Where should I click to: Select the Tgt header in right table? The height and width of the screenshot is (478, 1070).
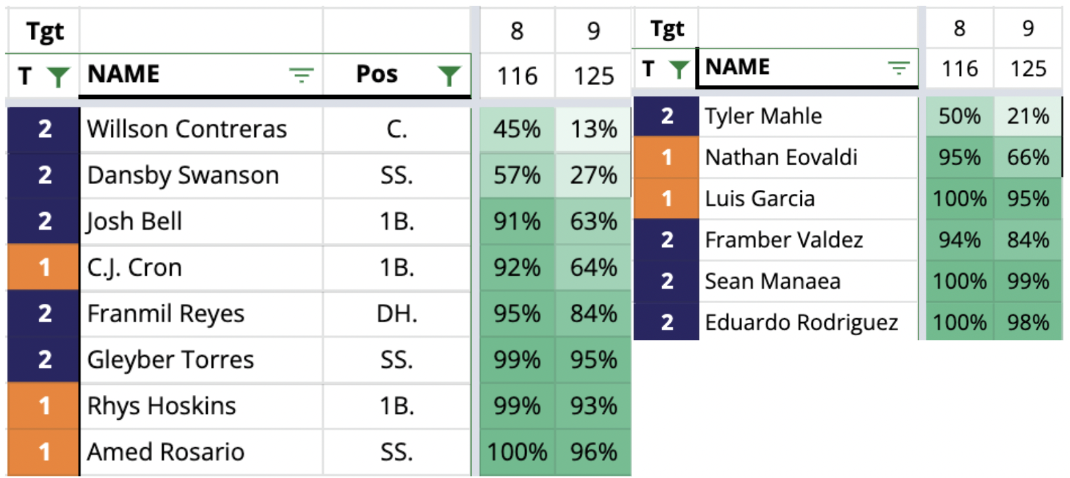click(x=667, y=29)
